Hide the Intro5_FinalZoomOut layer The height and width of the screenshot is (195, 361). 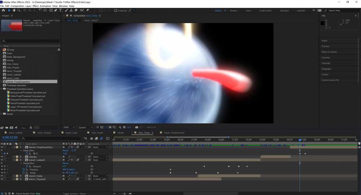coord(2,147)
